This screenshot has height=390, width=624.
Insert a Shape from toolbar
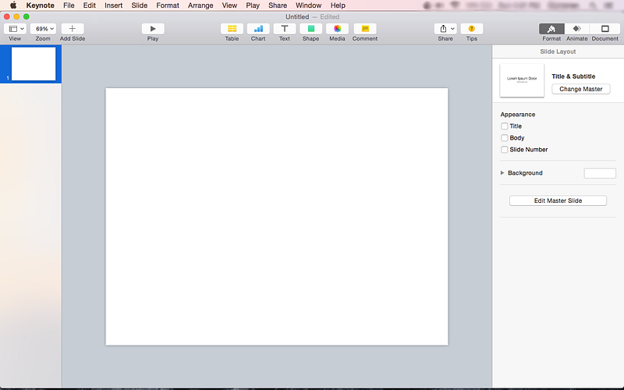pos(310,29)
